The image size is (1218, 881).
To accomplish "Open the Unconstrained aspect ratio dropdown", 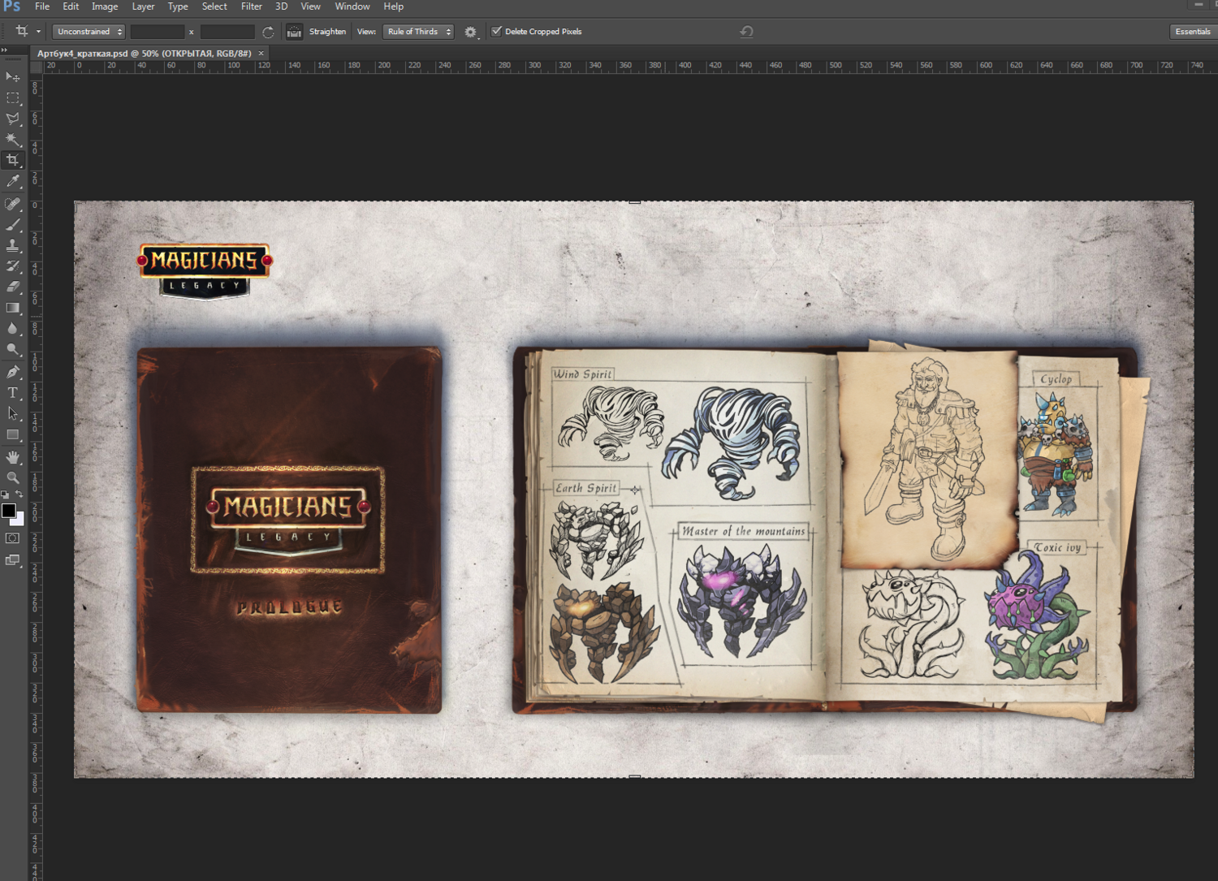I will [x=89, y=32].
